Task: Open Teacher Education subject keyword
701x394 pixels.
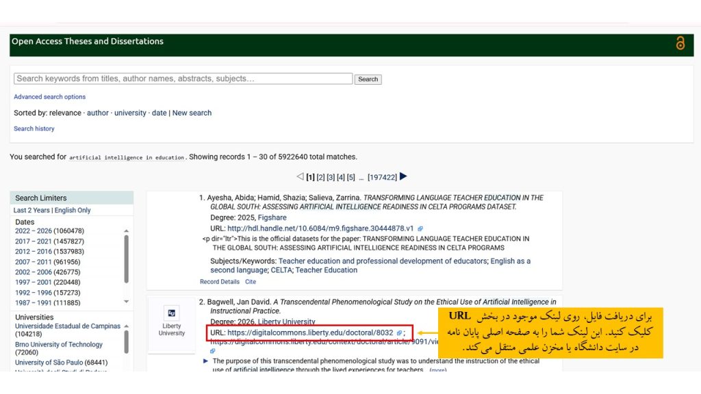Action: (x=327, y=270)
